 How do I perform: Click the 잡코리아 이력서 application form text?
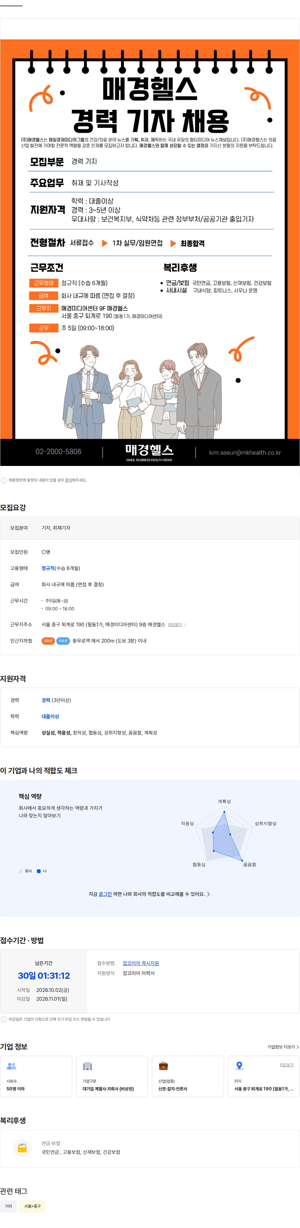[138, 973]
